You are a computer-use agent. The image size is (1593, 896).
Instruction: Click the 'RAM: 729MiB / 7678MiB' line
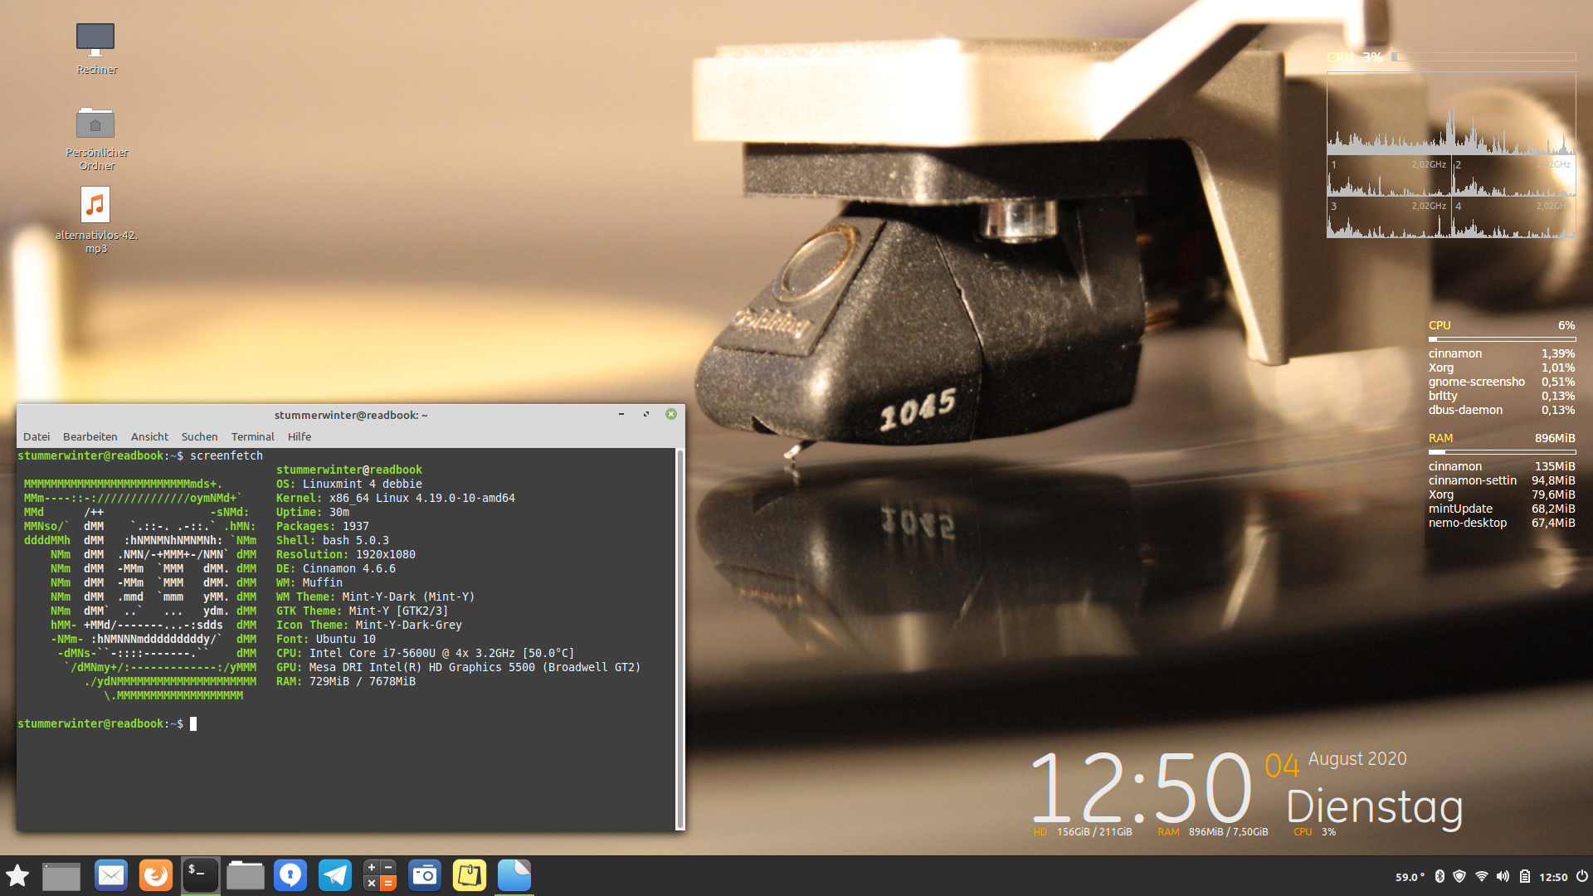(346, 681)
